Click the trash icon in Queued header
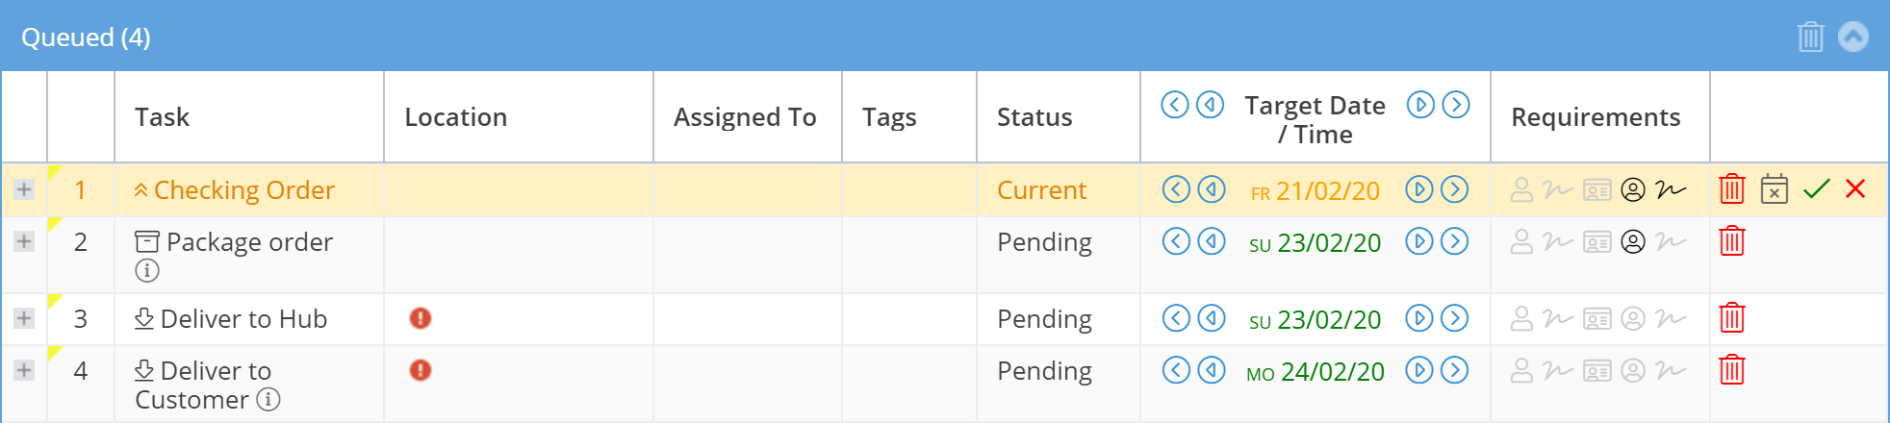 tap(1810, 37)
